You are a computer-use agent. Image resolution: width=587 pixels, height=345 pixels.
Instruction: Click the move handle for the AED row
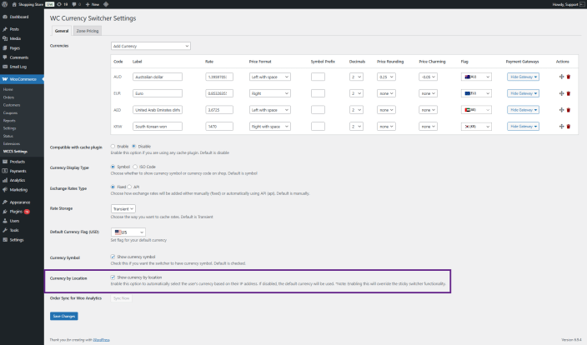point(561,110)
